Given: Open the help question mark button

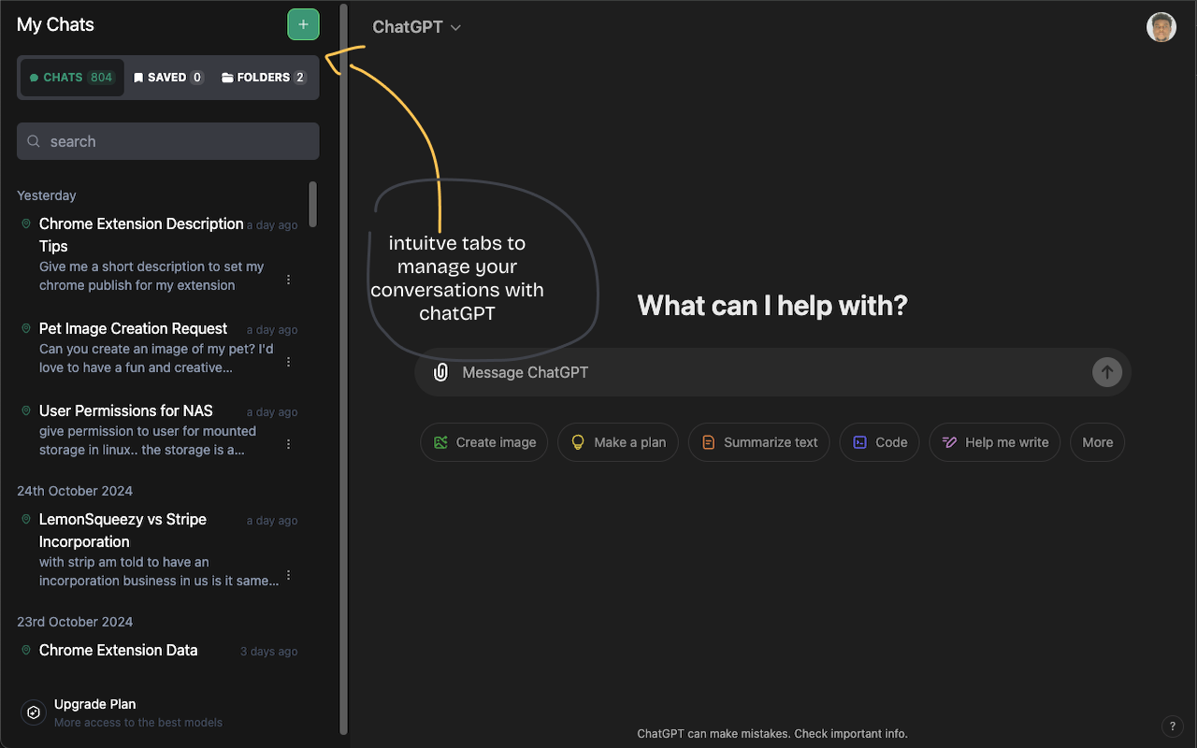Looking at the screenshot, I should click(x=1173, y=726).
